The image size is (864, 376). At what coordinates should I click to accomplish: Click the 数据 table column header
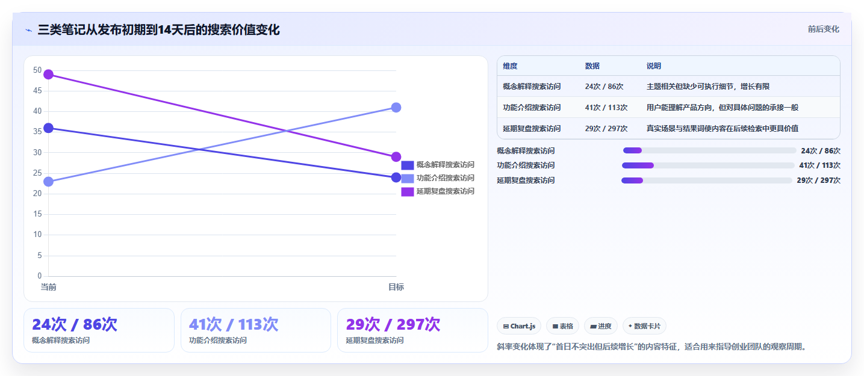[x=592, y=66]
